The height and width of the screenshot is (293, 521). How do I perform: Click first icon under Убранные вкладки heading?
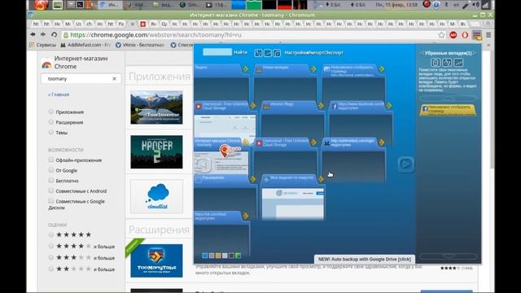[436, 63]
